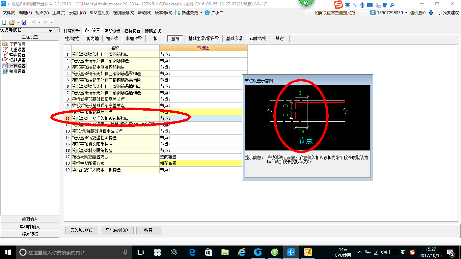Click the 新建变更 document icon
Viewport: 461px width, 259px height.
point(178,13)
